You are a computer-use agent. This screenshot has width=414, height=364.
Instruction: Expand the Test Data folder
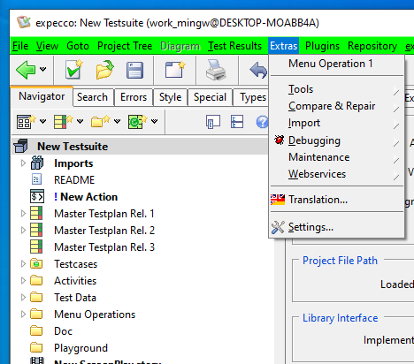tap(23, 298)
